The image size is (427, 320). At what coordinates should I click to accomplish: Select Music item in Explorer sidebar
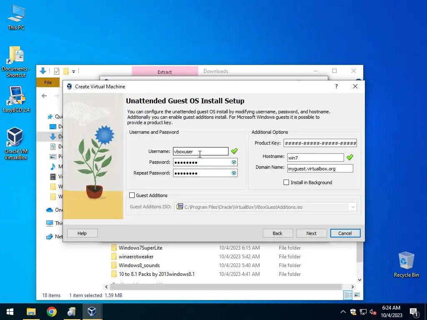pos(56,167)
